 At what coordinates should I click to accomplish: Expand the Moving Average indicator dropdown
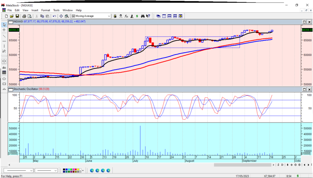coord(109,16)
